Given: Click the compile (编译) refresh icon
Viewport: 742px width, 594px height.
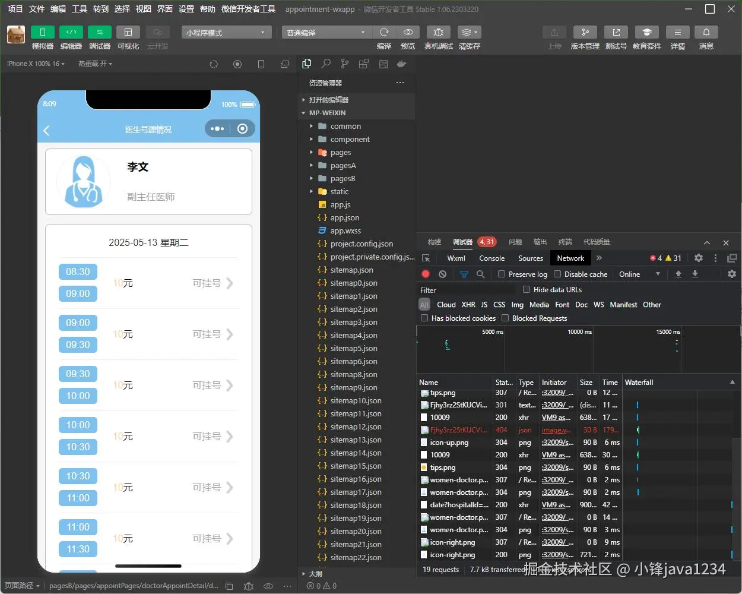Looking at the screenshot, I should coord(384,32).
